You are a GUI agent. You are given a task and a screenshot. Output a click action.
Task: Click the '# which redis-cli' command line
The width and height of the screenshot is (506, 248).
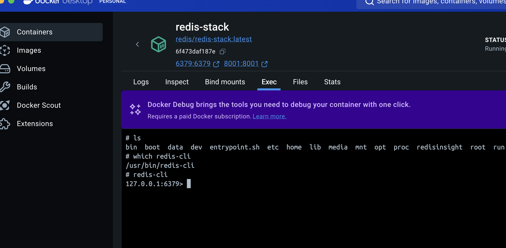click(x=158, y=156)
